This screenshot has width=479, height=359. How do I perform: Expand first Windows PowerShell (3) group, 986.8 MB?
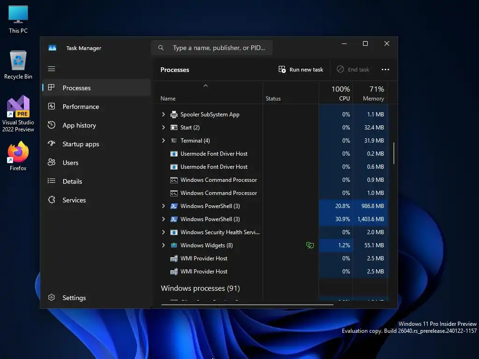(x=163, y=206)
